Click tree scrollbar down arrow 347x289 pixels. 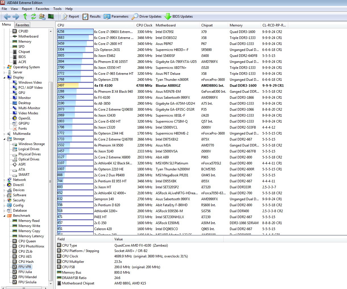tap(51, 284)
